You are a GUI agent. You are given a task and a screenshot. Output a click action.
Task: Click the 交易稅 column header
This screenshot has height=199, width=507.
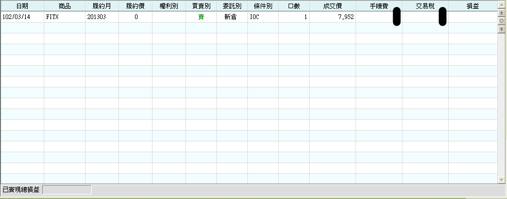pos(425,6)
